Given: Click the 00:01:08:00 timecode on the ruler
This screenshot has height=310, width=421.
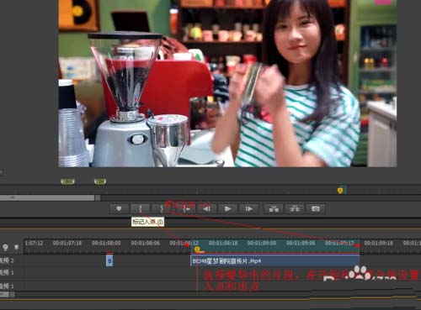Looking at the screenshot, I should pyautogui.click(x=106, y=243).
